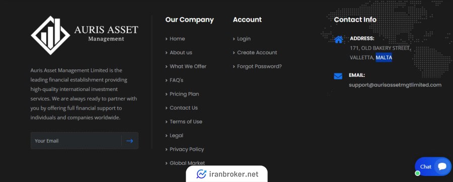Open the Contact Us link
This screenshot has width=453, height=182.
tap(184, 108)
